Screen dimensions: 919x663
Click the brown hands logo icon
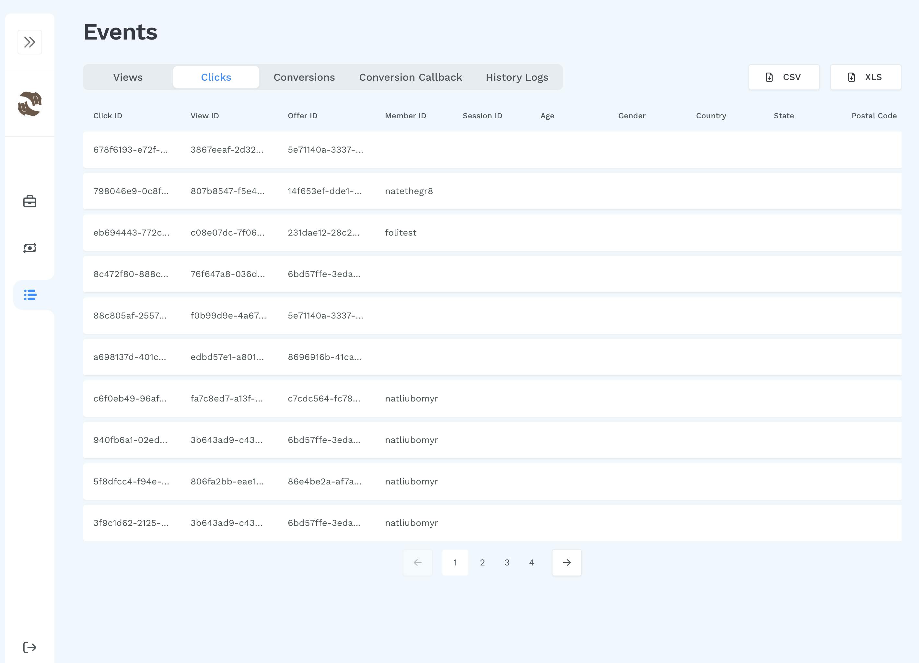29,104
